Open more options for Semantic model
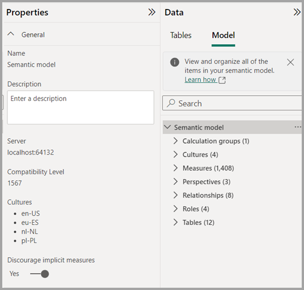Viewport: 304px width, 290px height. tap(298, 127)
